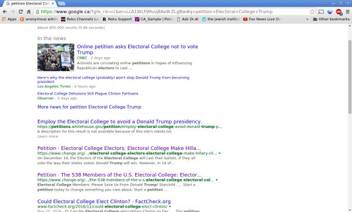Open the Adblock extension icon
The width and height of the screenshot is (352, 212).
339,12
